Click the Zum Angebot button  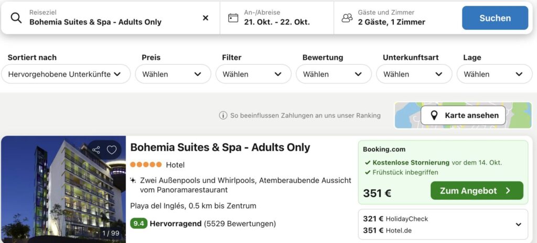pyautogui.click(x=477, y=190)
